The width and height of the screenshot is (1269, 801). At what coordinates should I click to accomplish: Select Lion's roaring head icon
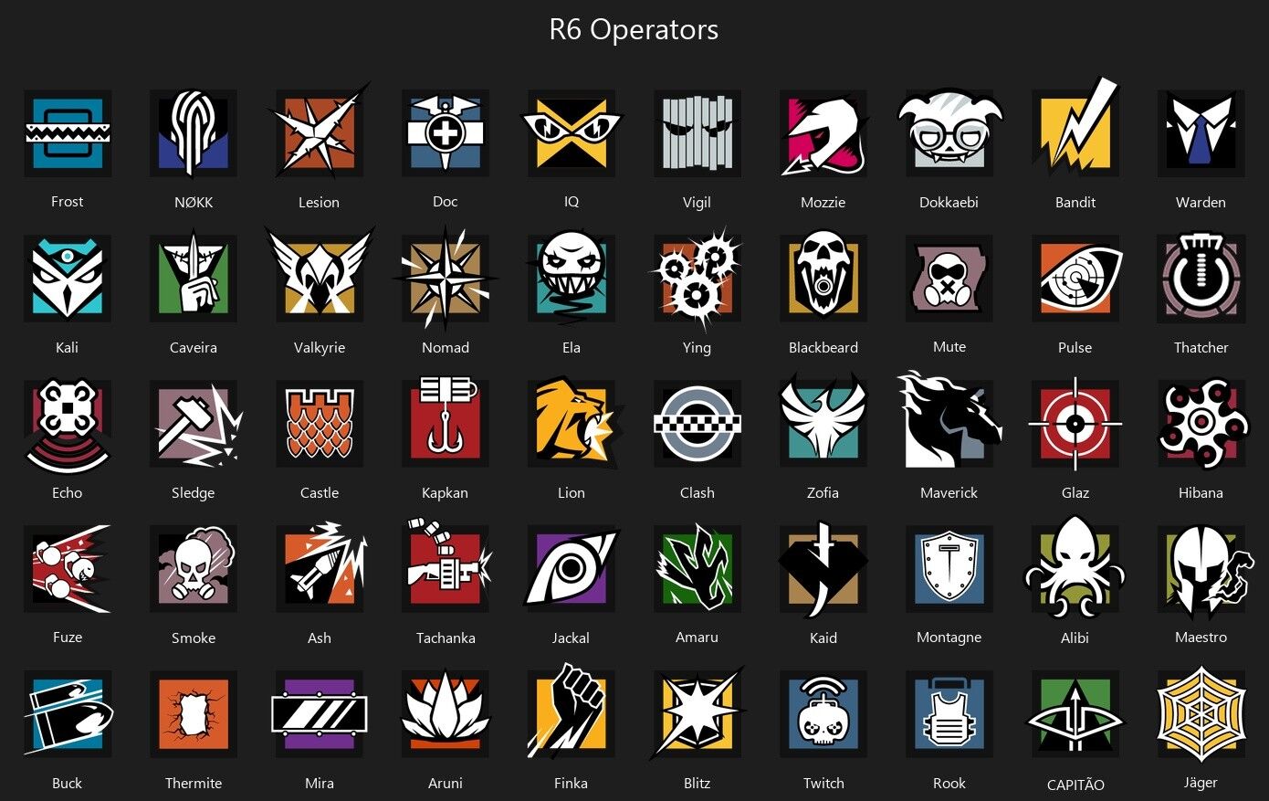click(575, 421)
